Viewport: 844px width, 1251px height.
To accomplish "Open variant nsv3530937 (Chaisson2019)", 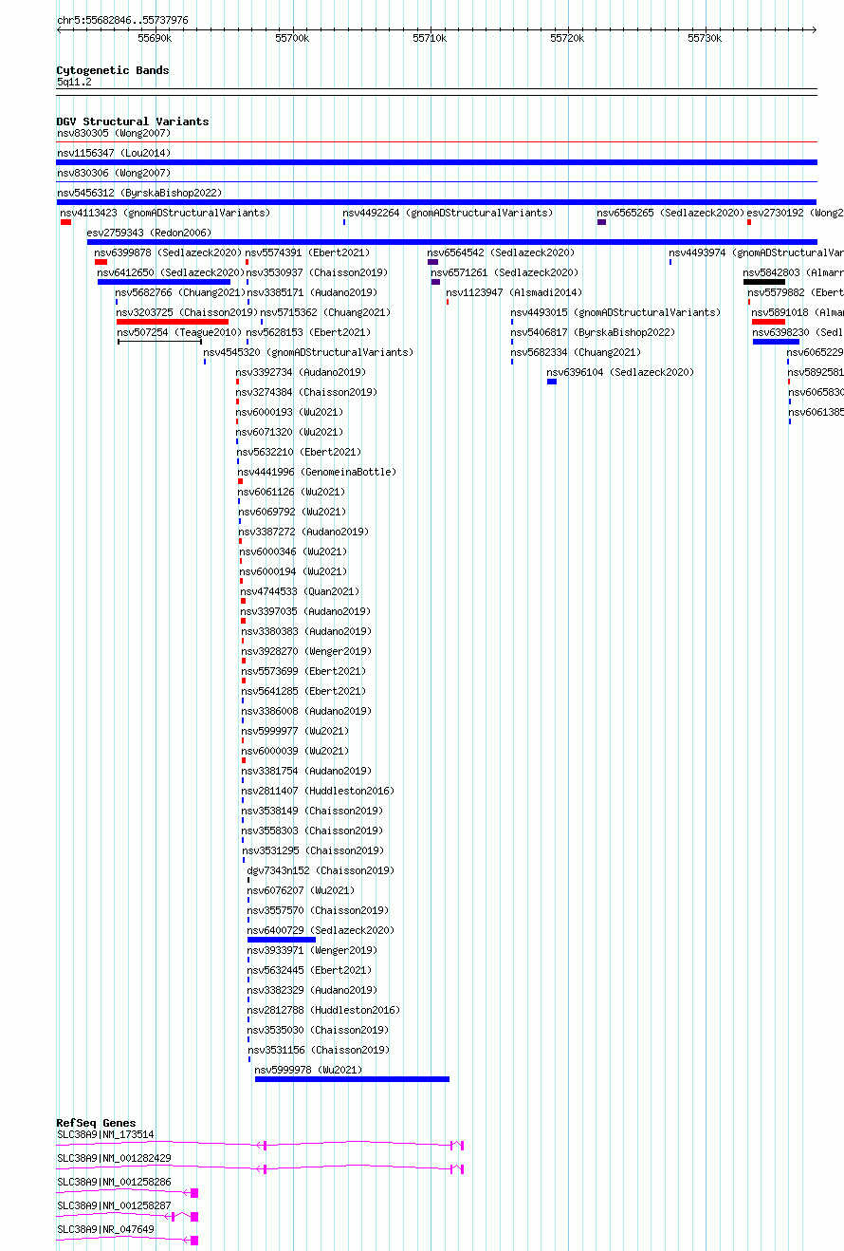I will tap(318, 272).
